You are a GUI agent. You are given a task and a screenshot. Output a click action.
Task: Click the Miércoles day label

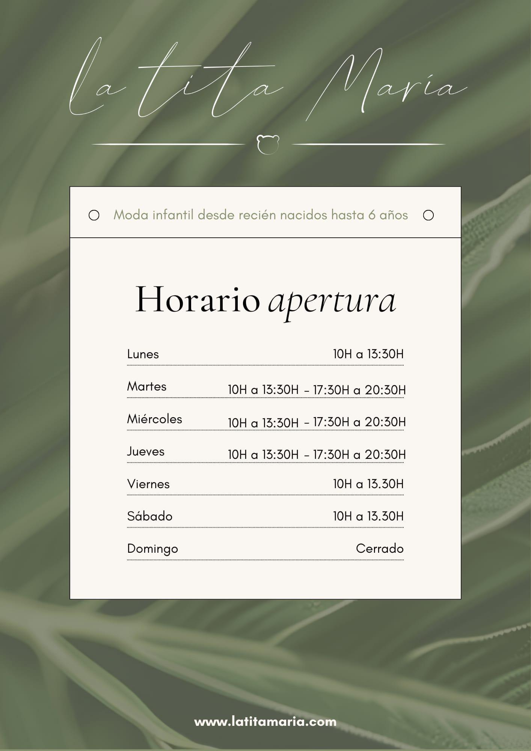[155, 419]
